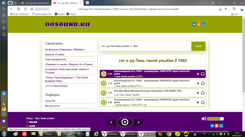
Task: Play the 2:44 track in the purple row
Action: pyautogui.click(x=103, y=74)
